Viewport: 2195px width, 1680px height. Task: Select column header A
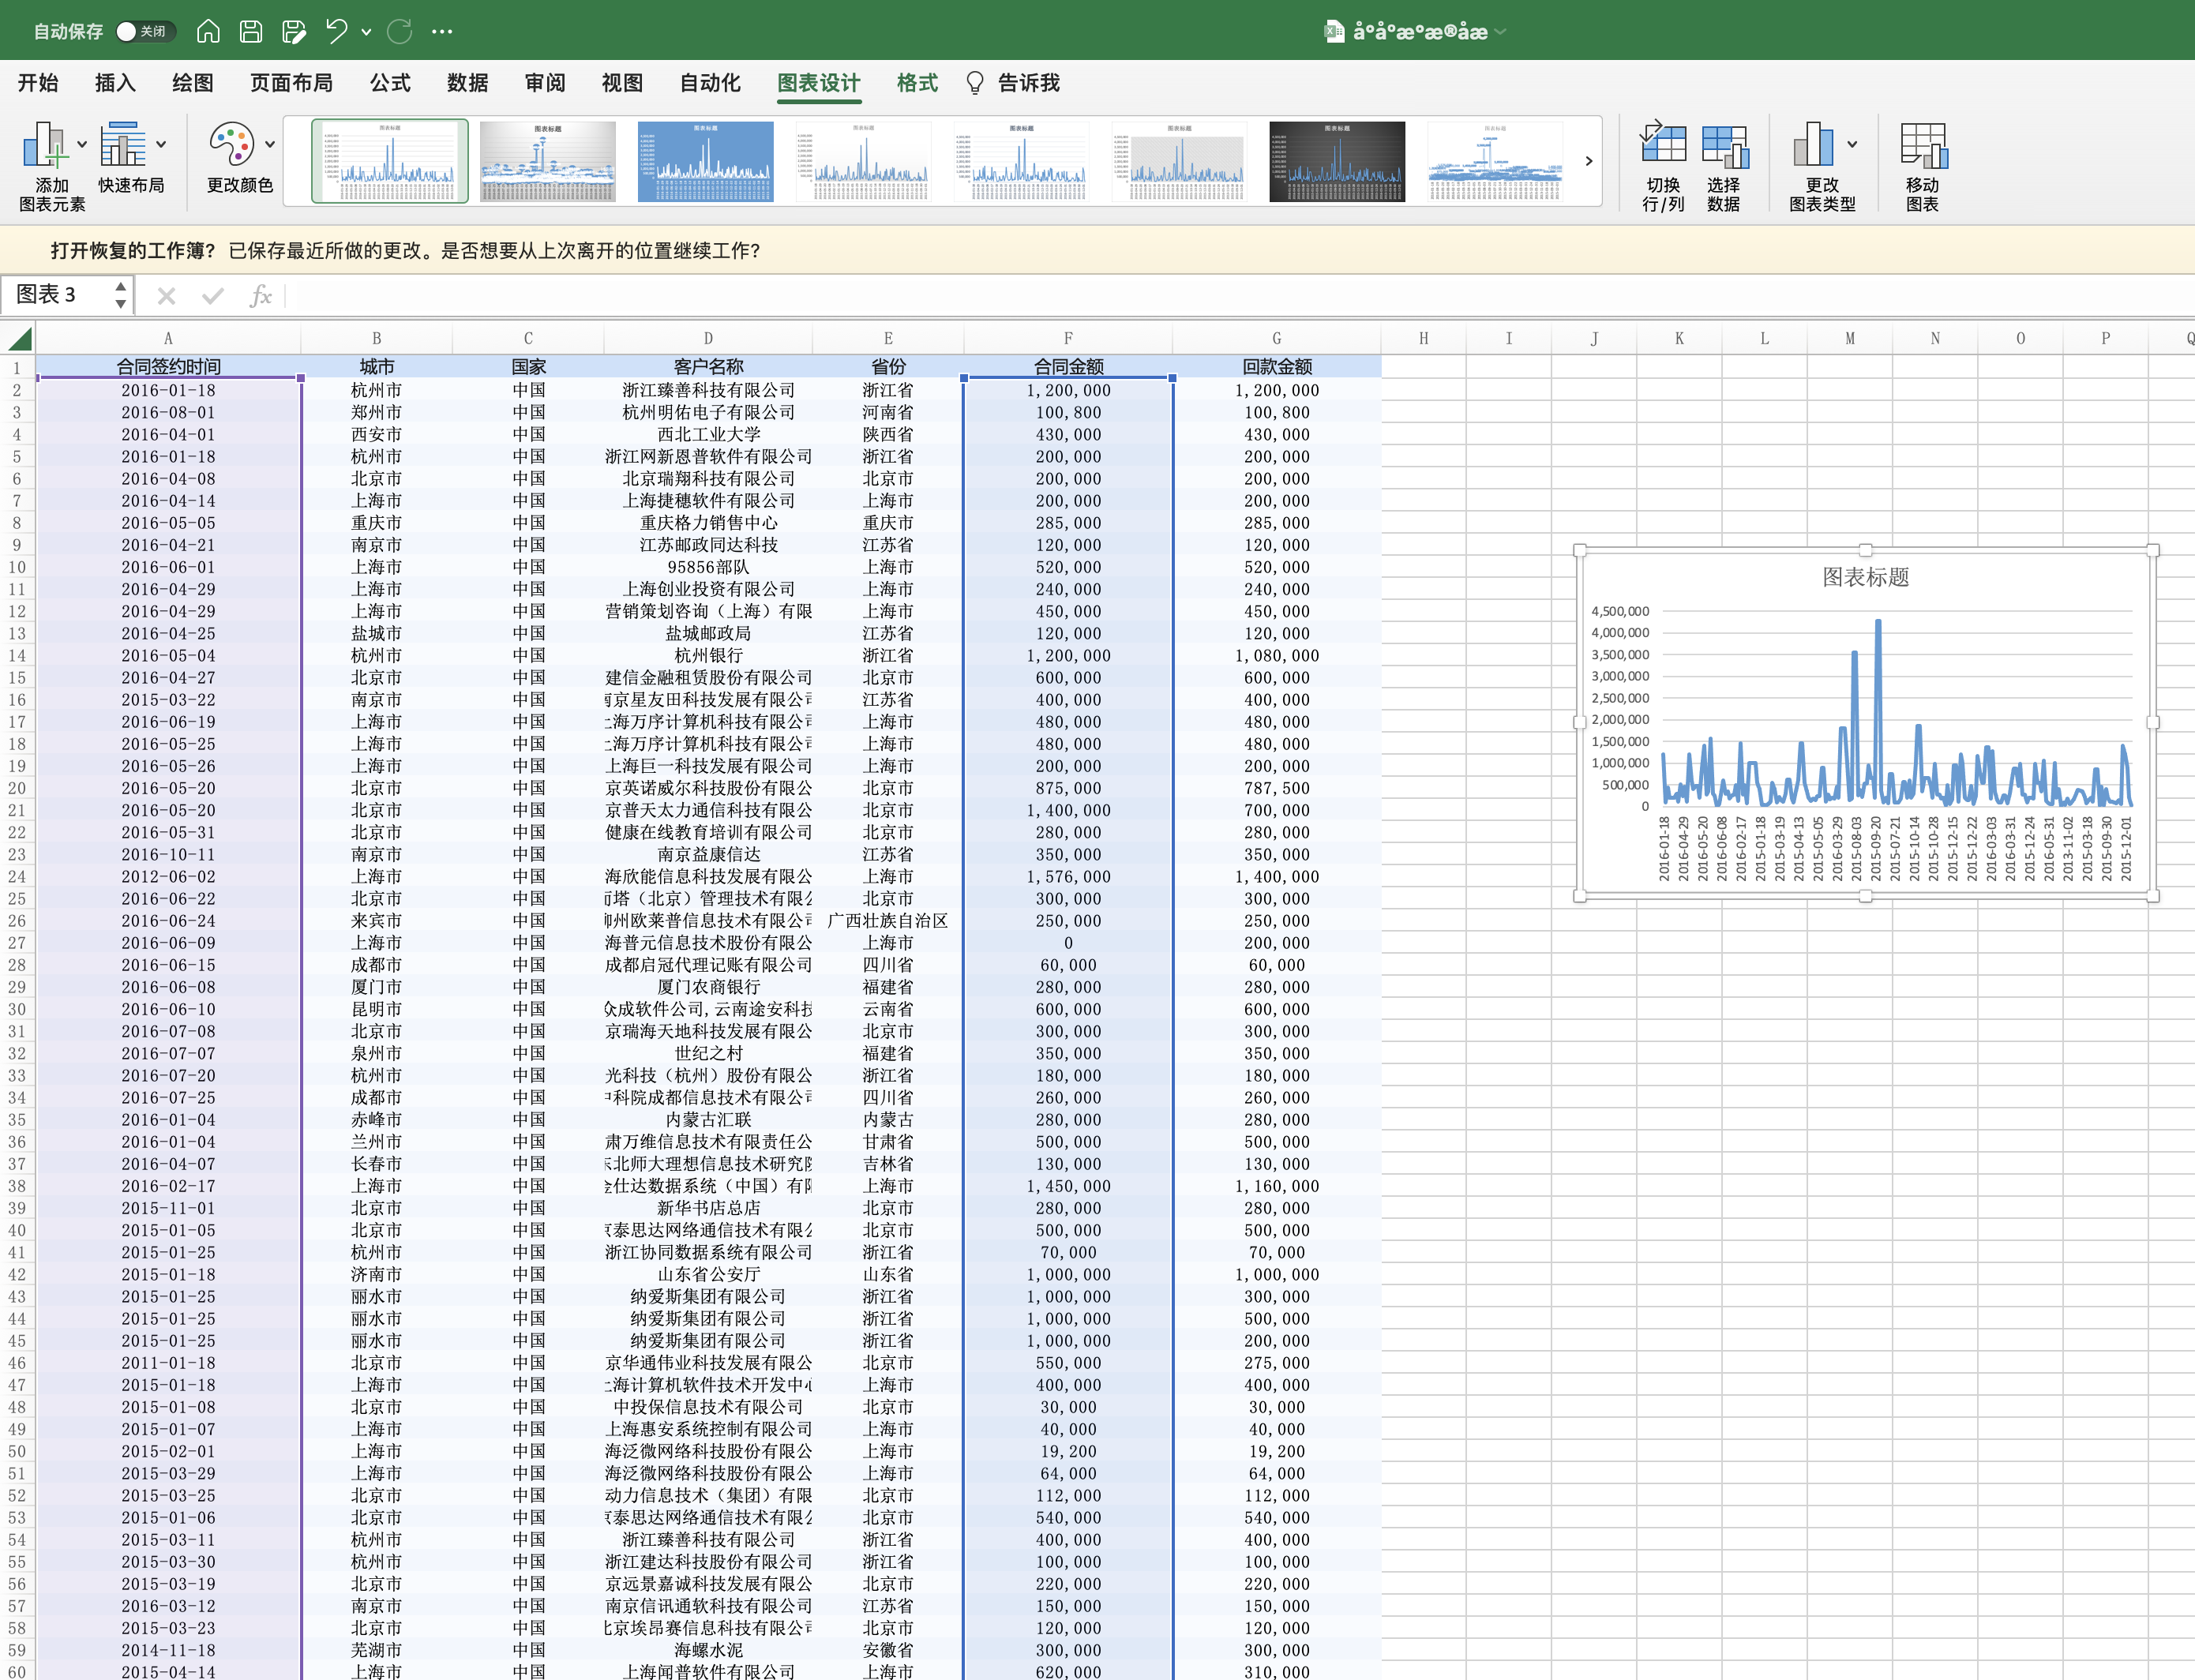168,338
